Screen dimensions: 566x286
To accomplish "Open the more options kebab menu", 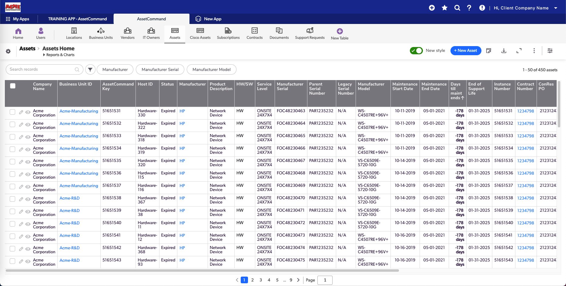I will 534,51.
